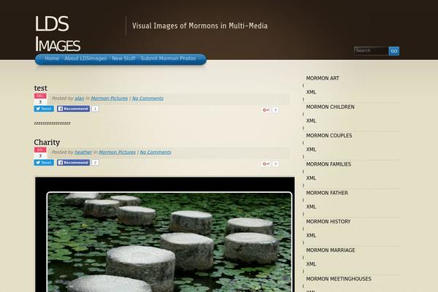Image resolution: width=438 pixels, height=292 pixels.
Task: Click the LDS Images site logo
Action: pos(58,34)
